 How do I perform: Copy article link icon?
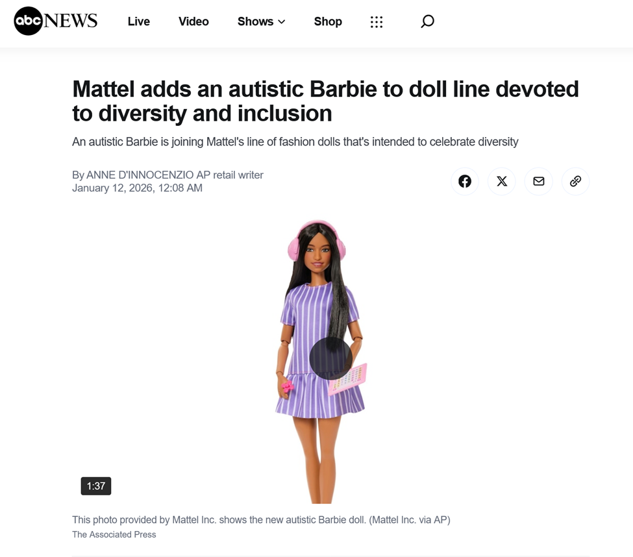click(575, 181)
